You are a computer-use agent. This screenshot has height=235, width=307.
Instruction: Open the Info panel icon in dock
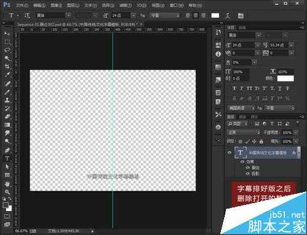pos(218,54)
